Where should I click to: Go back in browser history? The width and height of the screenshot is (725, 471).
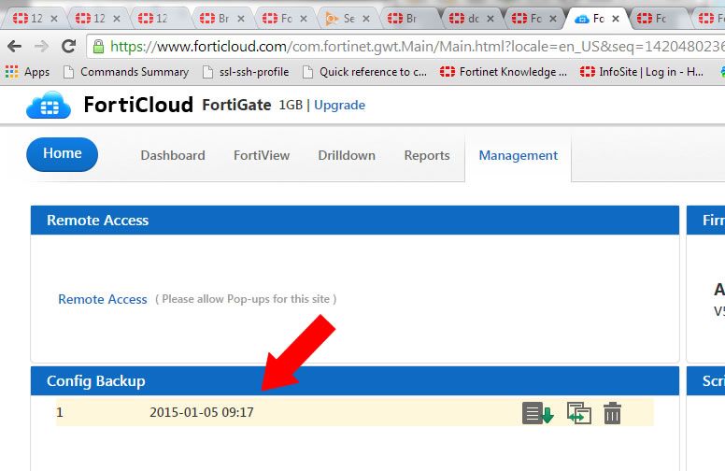coord(14,47)
